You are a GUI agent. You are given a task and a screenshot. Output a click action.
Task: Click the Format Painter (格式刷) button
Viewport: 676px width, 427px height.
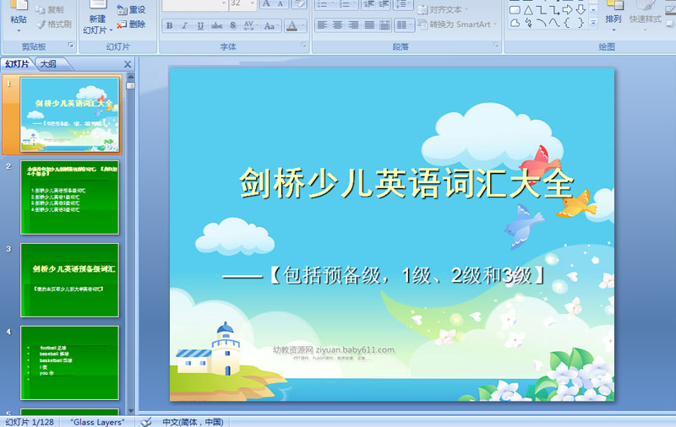click(x=54, y=24)
